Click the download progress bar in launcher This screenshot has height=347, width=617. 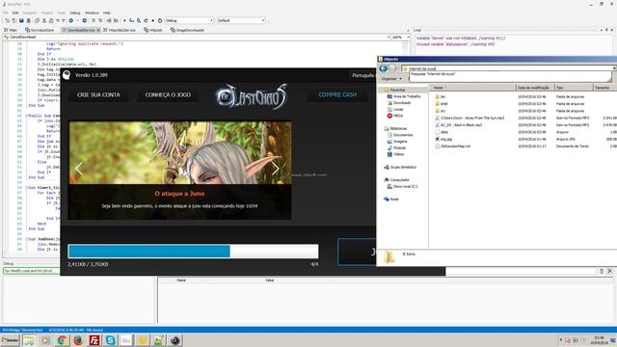(x=193, y=252)
